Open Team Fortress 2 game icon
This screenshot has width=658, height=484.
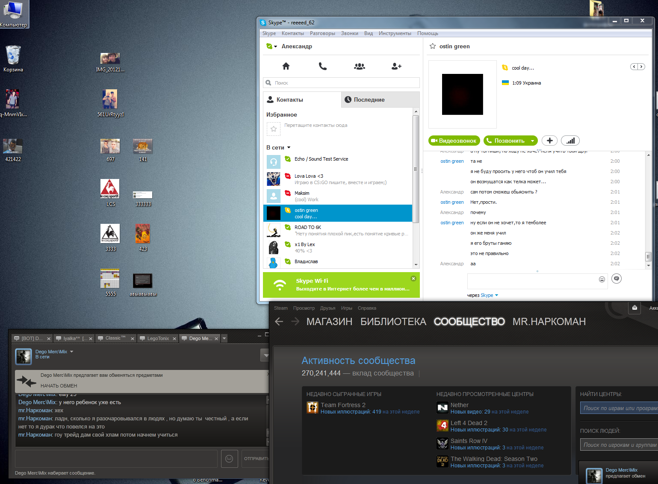(313, 408)
